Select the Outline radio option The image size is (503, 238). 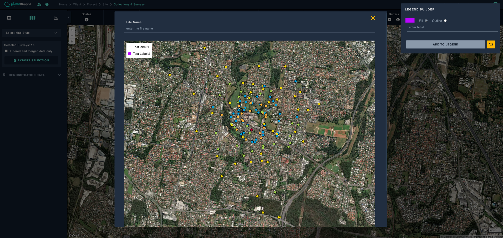pos(445,21)
